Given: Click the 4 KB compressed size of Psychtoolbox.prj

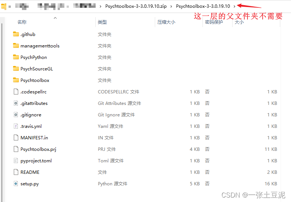Looking at the screenshot, I should (x=195, y=149).
